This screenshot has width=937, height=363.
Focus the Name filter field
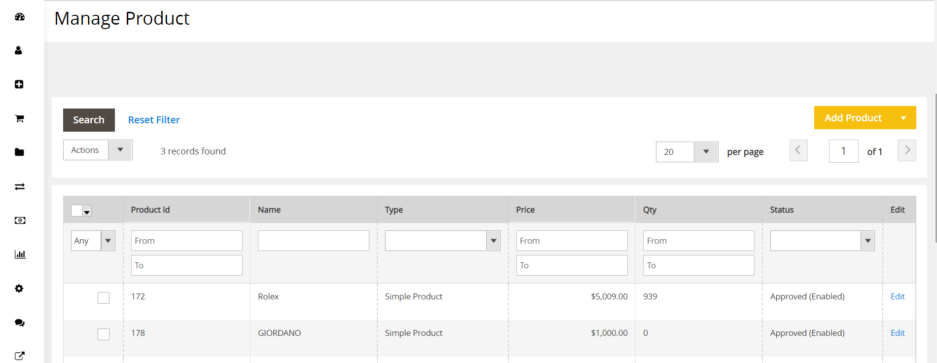[314, 241]
